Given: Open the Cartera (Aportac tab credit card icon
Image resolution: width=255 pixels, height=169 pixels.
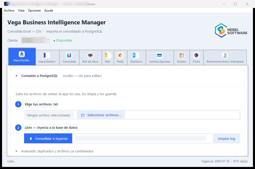Looking at the screenshot, I should tap(160, 57).
